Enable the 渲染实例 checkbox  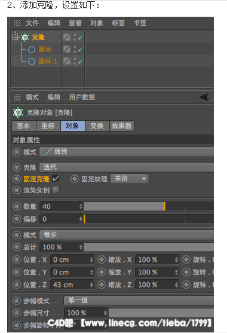(56, 190)
